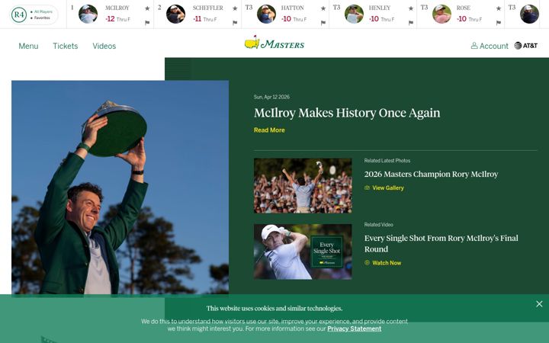The width and height of the screenshot is (549, 343).
Task: Open the Menu navigation
Action: pos(28,46)
